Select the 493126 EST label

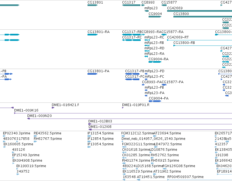[19, 150]
